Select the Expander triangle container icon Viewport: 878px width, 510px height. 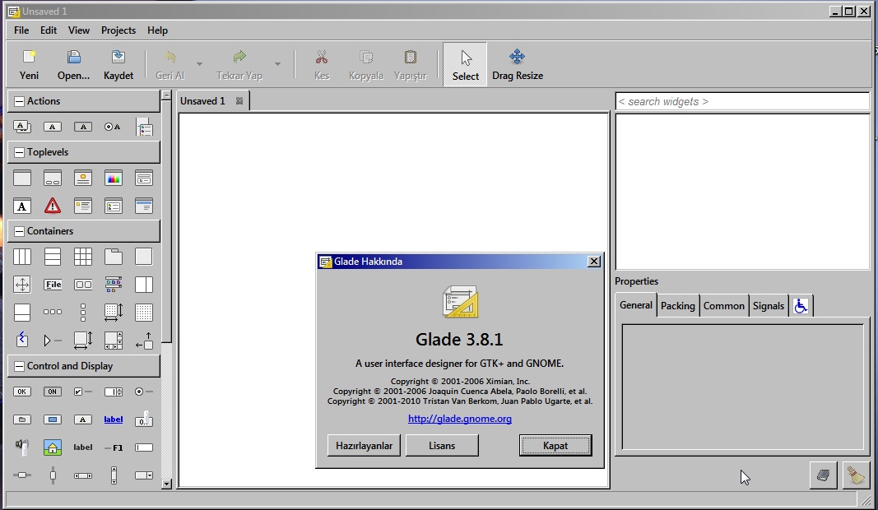coord(53,341)
